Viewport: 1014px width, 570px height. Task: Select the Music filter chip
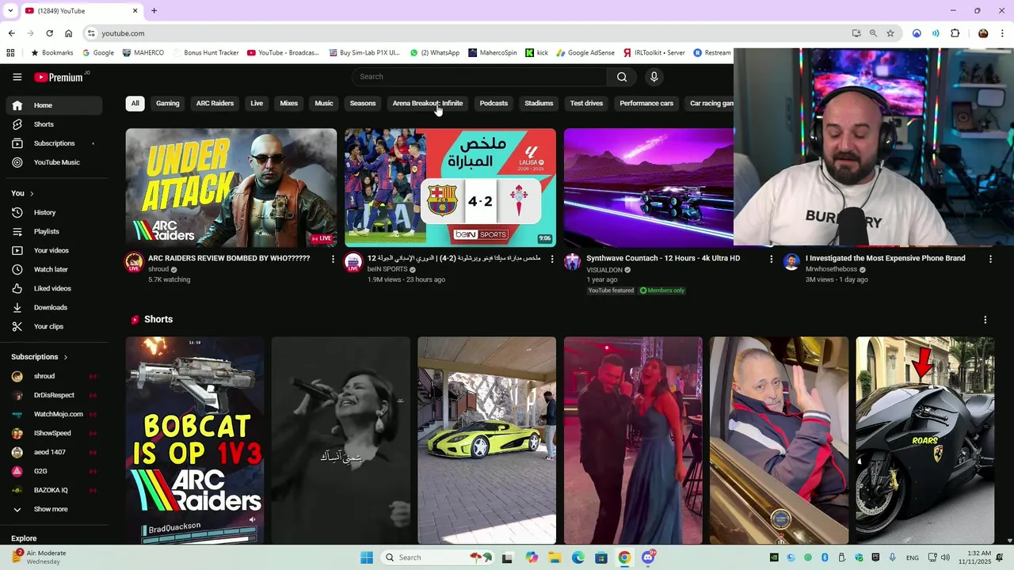(324, 103)
